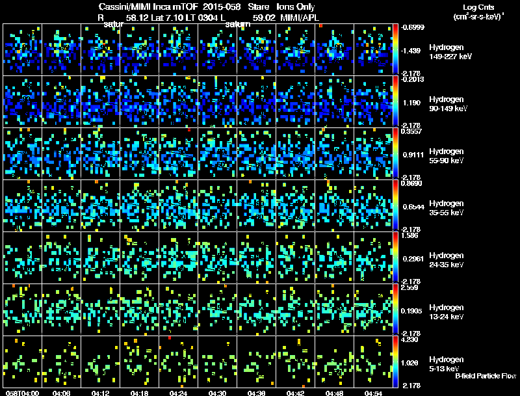Click the "-1.439" color scale value
Screen dimensions: 520x396
pos(411,51)
